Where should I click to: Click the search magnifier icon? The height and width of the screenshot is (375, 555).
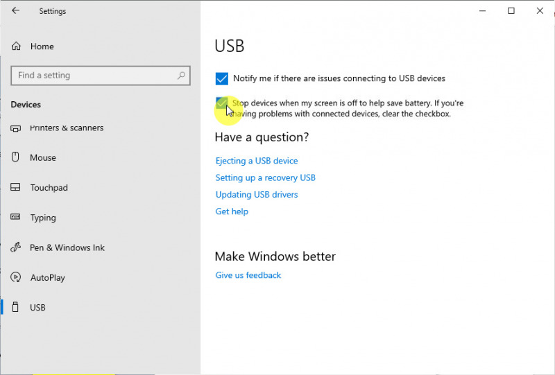point(181,76)
